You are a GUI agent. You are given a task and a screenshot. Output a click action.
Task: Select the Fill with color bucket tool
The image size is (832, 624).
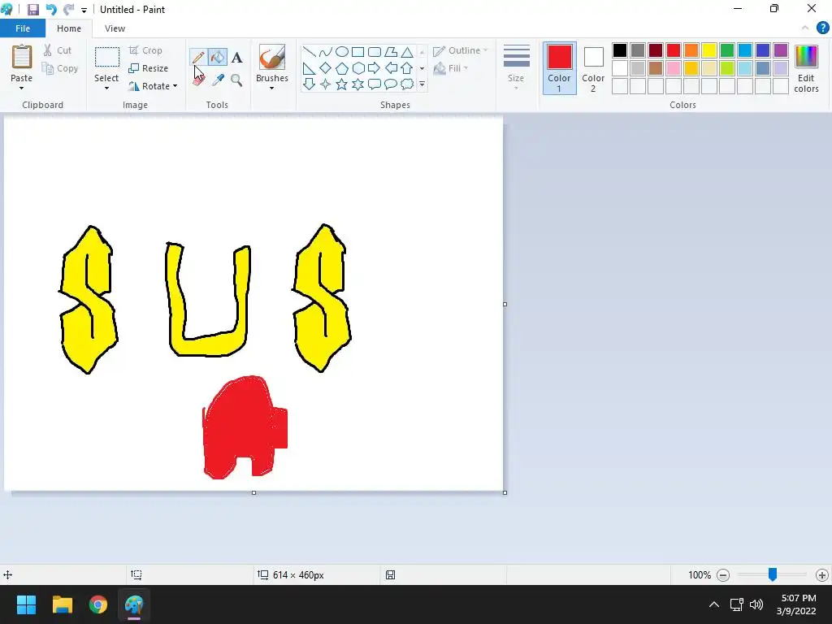[218, 58]
